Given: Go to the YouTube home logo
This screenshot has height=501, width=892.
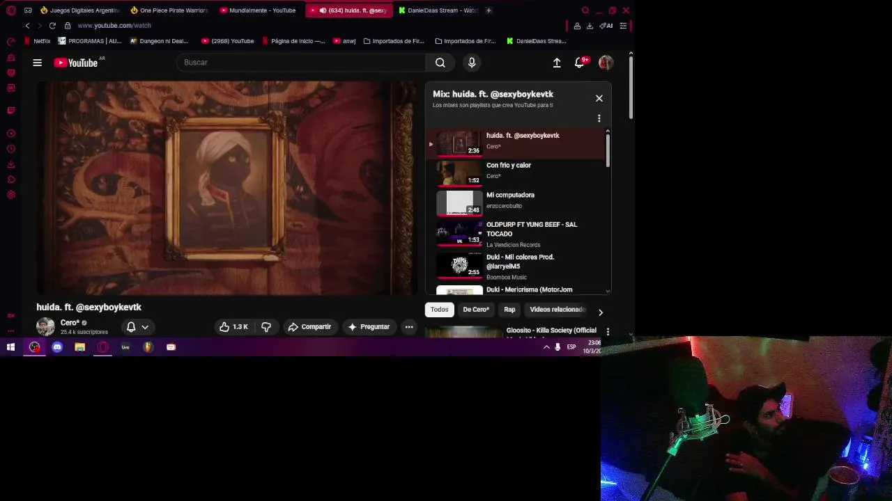Looking at the screenshot, I should (76, 63).
